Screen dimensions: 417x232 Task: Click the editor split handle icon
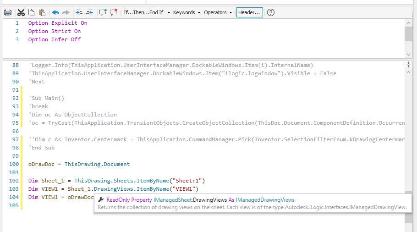408,65
